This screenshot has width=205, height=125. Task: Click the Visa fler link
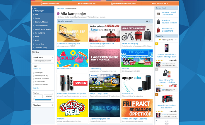[36, 88]
